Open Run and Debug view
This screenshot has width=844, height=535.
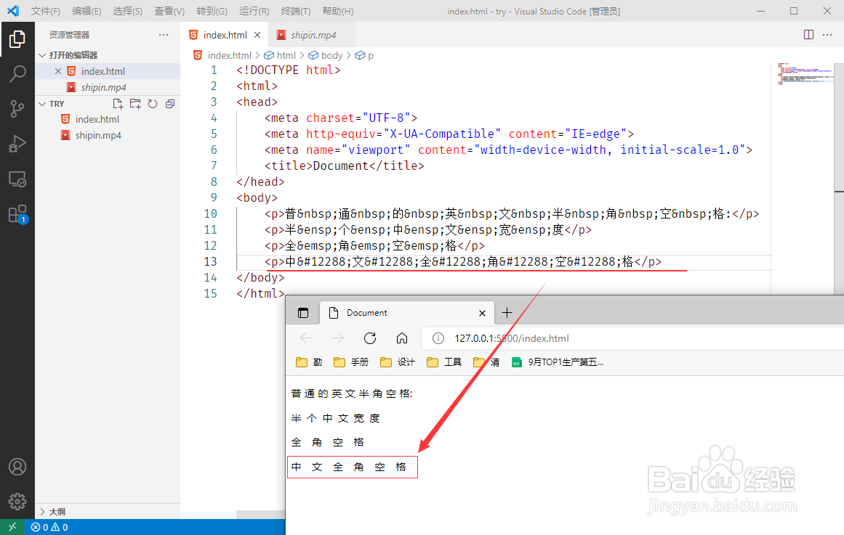click(x=17, y=144)
